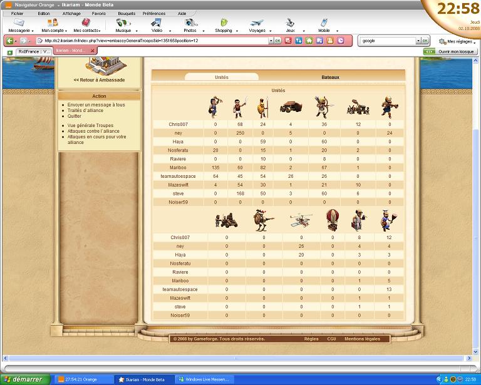Click the doctor unit icon
The image size is (481, 385).
[359, 220]
